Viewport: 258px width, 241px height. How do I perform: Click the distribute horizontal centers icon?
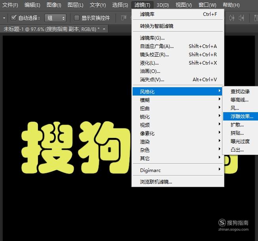point(232,18)
